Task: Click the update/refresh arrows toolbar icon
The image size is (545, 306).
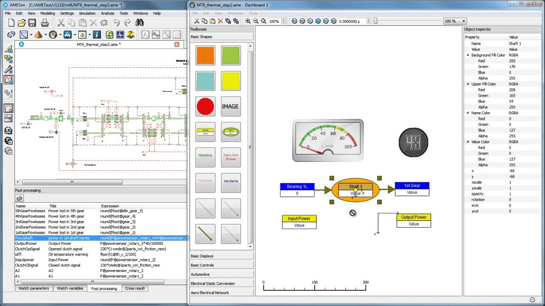Action: (x=11, y=35)
